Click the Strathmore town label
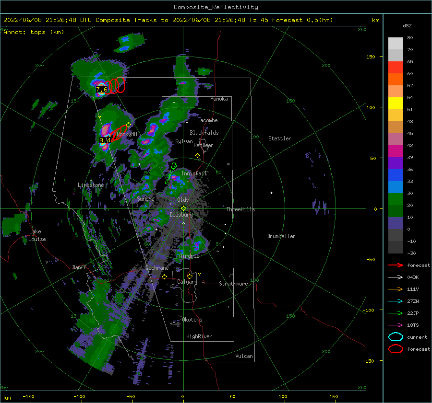The height and width of the screenshot is (403, 432). (233, 284)
